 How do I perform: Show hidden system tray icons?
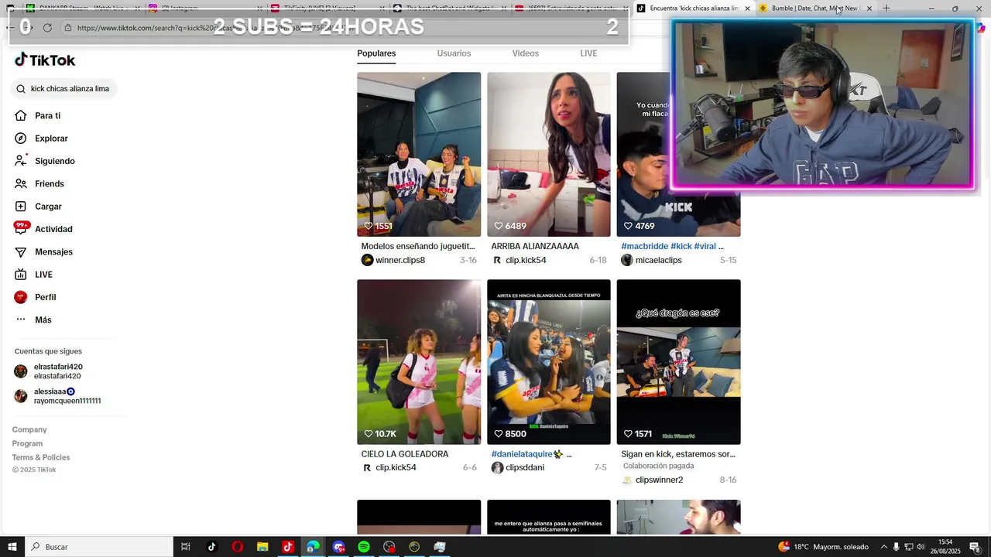tap(884, 547)
